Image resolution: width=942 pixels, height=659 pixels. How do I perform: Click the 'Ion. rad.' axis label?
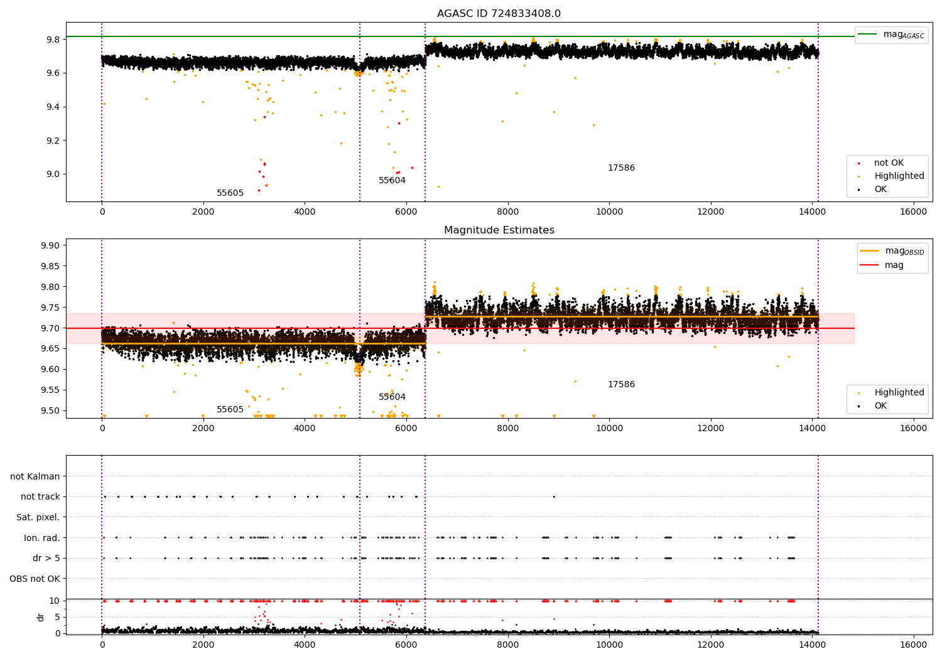42,538
